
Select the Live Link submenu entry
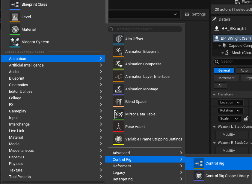pos(53,131)
